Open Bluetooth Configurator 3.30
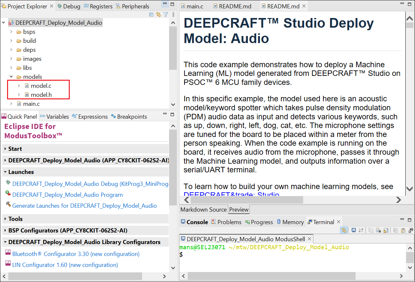415x282 pixels. 76,254
